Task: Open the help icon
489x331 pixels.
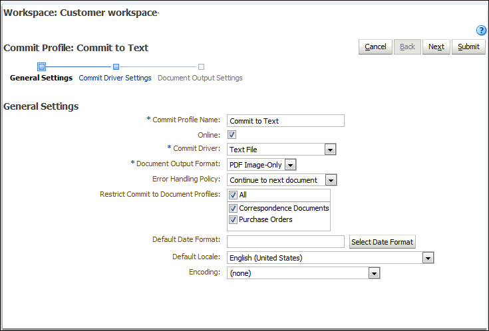Action: pos(482,31)
